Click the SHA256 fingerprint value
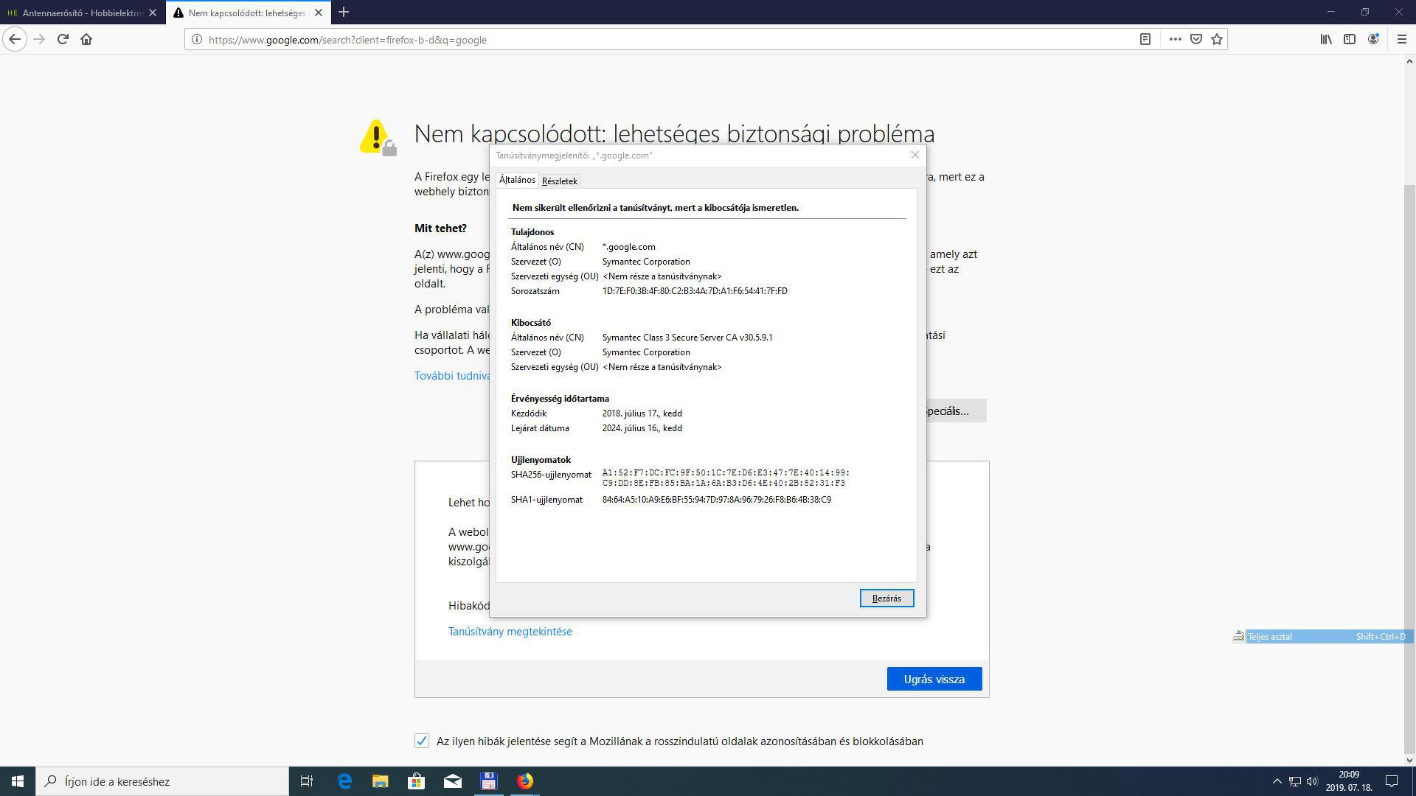Image resolution: width=1416 pixels, height=796 pixels. (726, 478)
